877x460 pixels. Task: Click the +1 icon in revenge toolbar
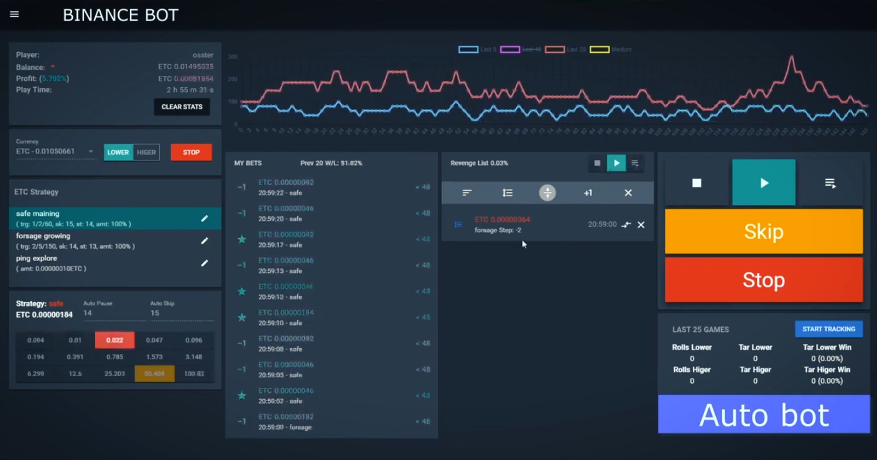coord(588,193)
